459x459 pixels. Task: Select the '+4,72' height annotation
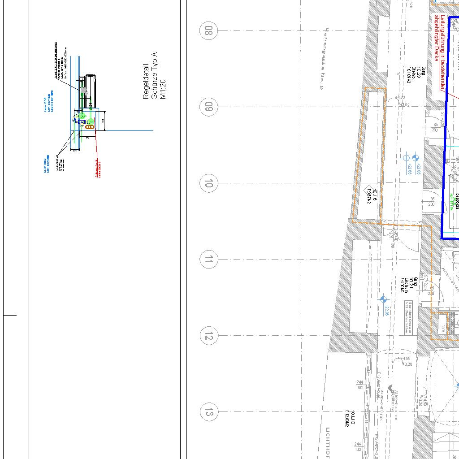(400, 98)
